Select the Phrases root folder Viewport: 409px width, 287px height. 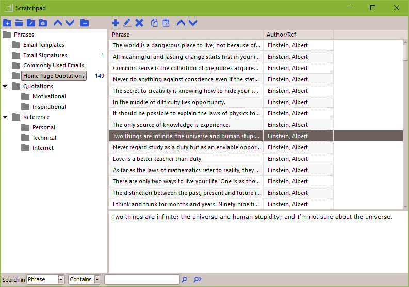24,35
